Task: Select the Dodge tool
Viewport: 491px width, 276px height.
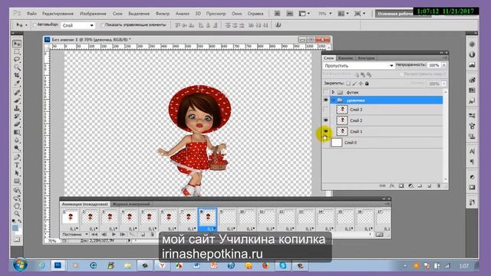Action: (x=17, y=148)
